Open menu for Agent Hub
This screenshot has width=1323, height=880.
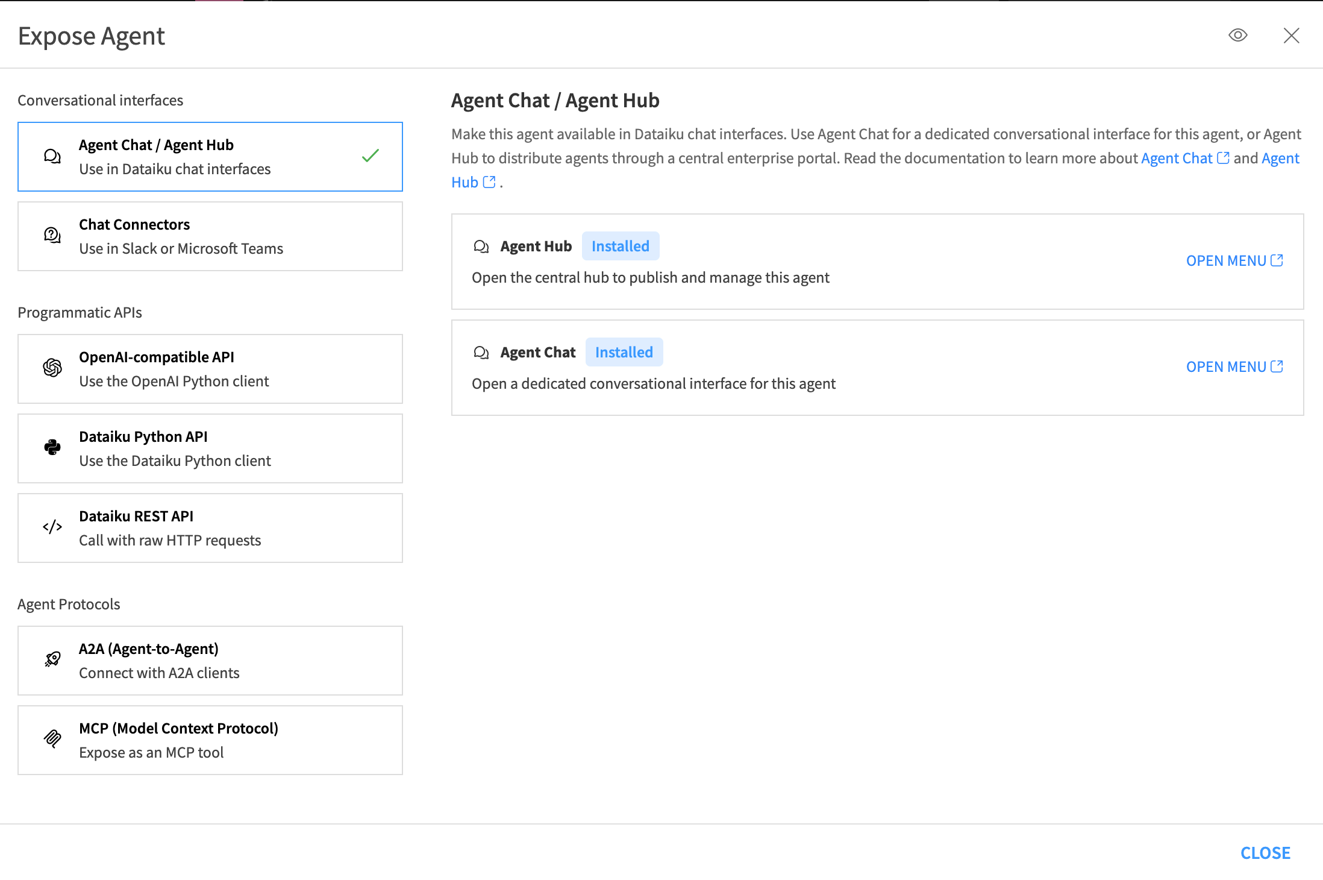(1234, 261)
